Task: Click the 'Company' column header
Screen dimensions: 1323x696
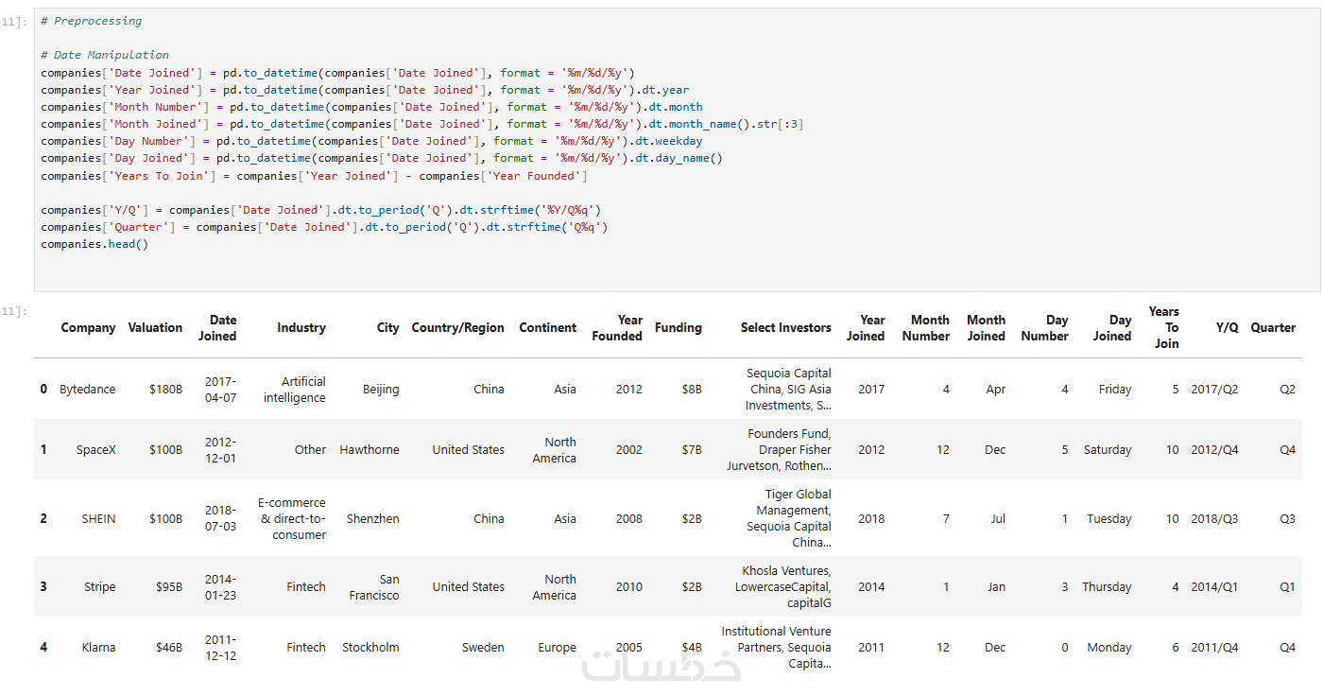Action: 88,328
